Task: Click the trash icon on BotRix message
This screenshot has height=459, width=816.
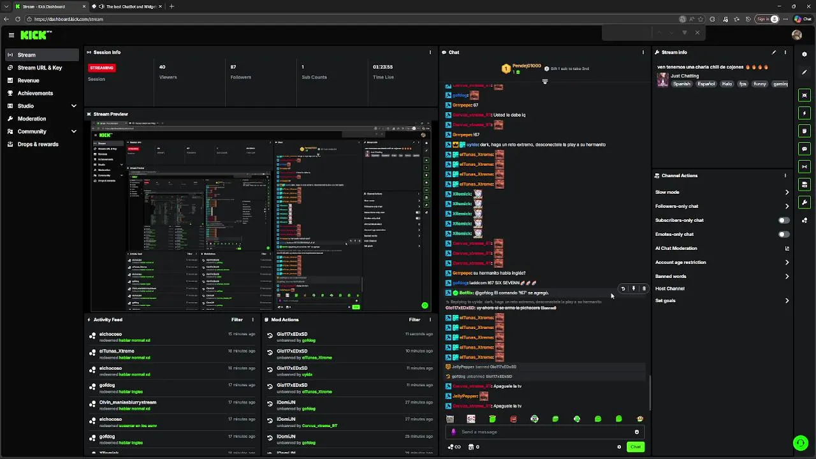Action: [x=644, y=289]
